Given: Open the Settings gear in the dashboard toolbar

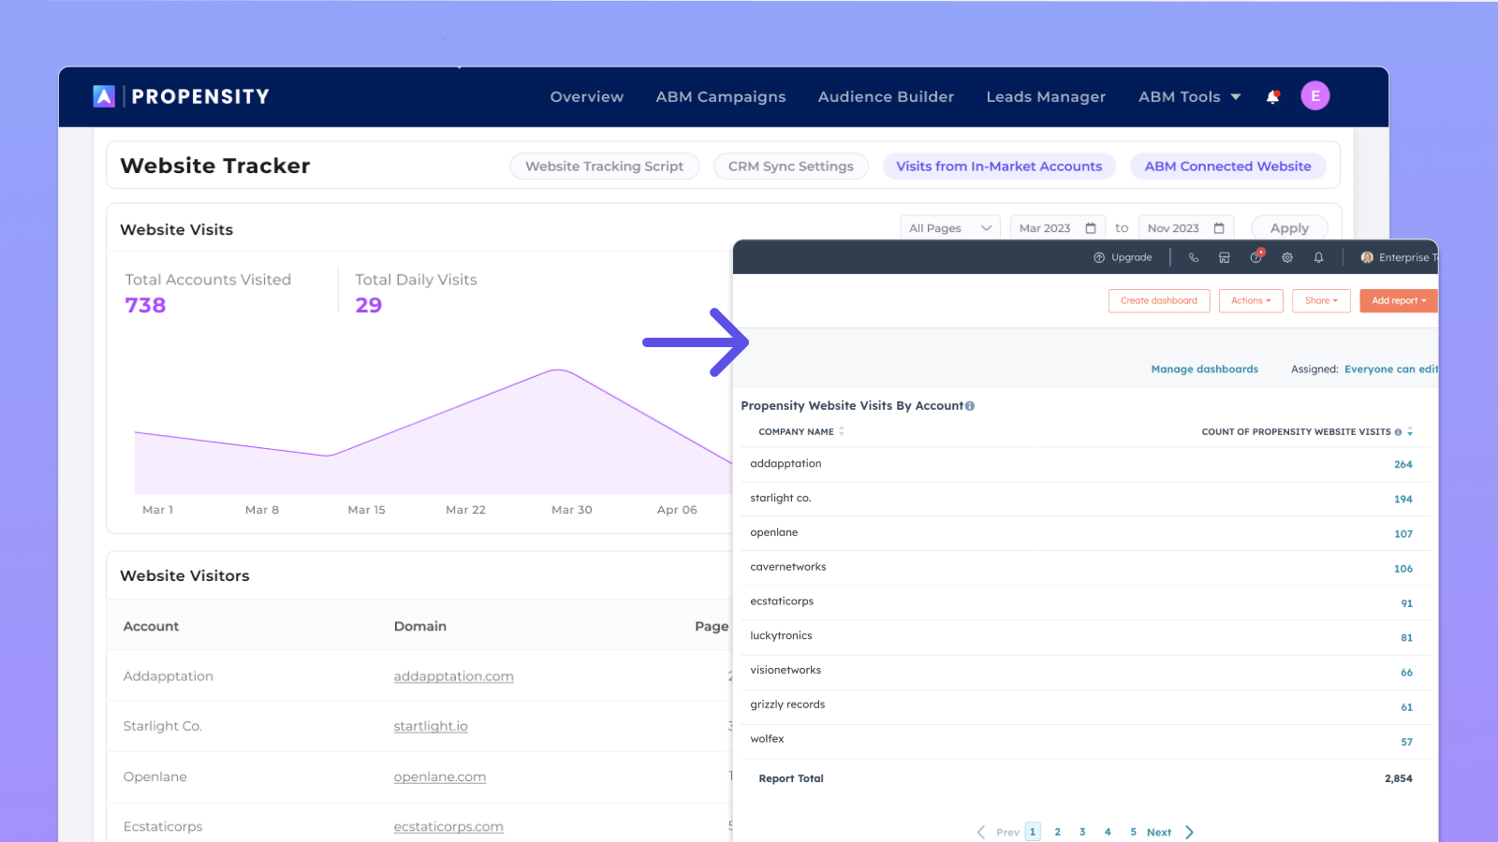Looking at the screenshot, I should (1287, 257).
